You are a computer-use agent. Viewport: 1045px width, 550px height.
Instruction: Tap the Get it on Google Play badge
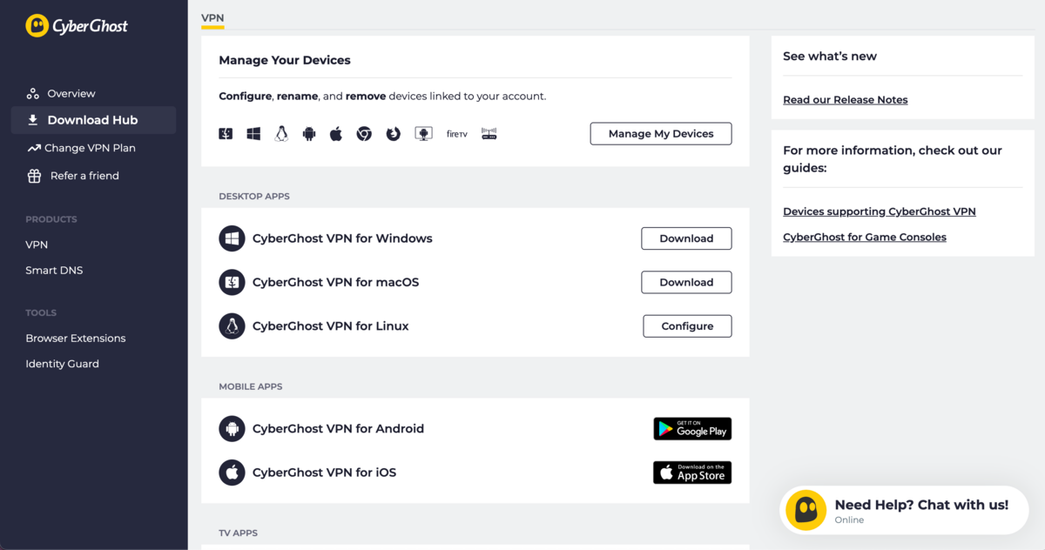pos(692,429)
